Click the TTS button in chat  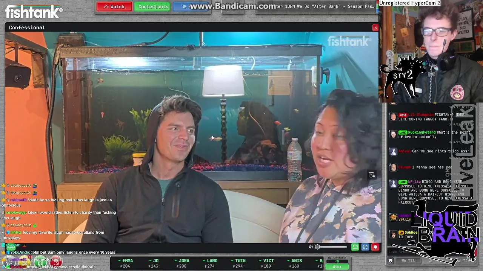[409, 261]
